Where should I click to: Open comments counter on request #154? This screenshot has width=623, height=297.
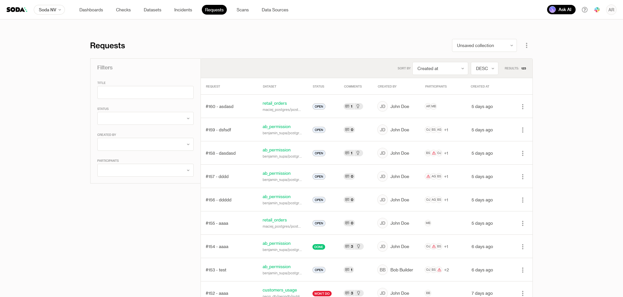[349, 246]
